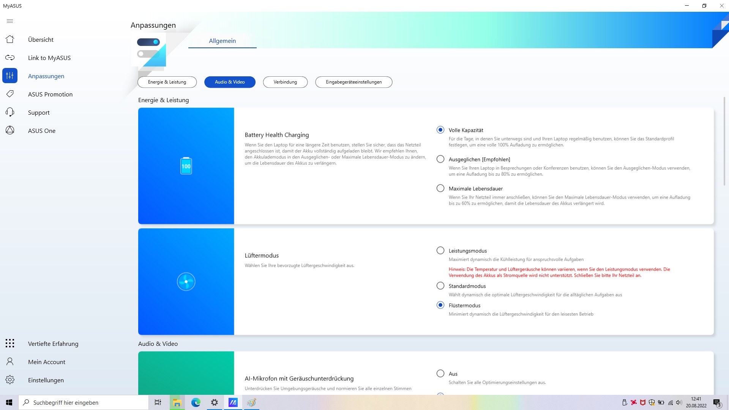Open Vertiefte Erfahrung grid icon
This screenshot has width=729, height=410.
tap(10, 344)
